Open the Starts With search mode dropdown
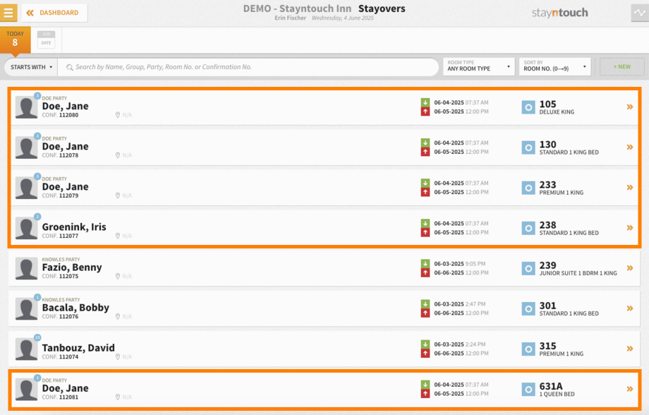 coord(31,67)
